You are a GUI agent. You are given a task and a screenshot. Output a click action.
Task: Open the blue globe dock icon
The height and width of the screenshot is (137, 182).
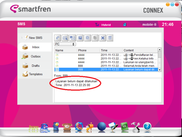102,127
